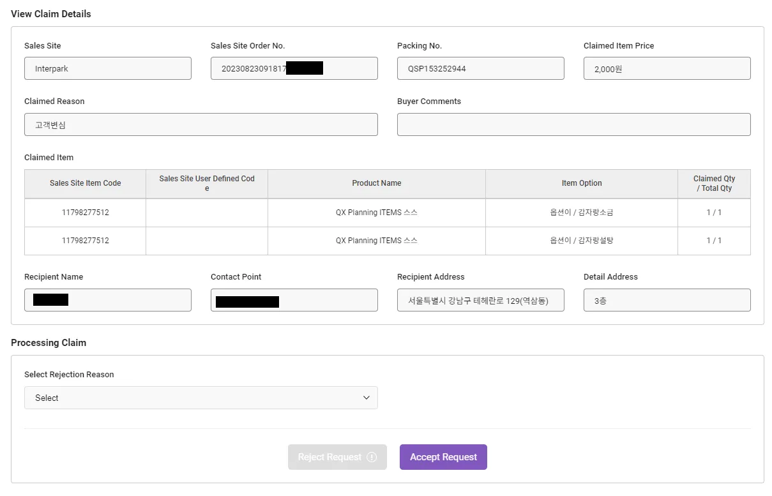Click the Claimed Reason field 고객변심

tap(201, 124)
